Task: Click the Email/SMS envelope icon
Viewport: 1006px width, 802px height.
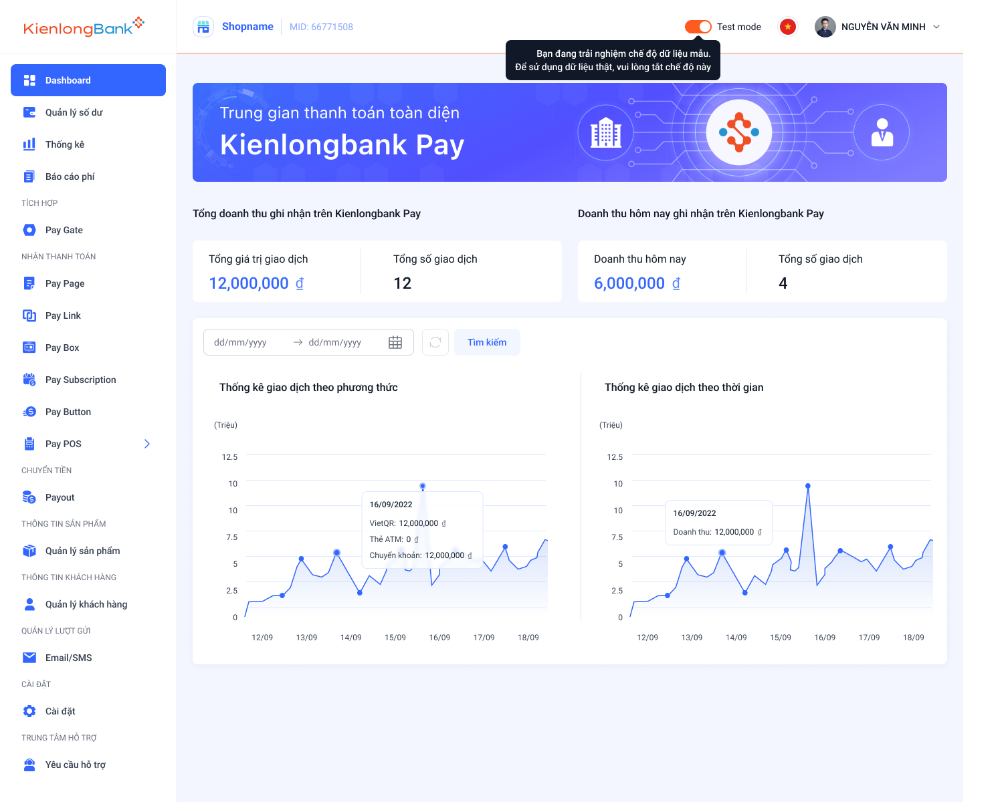Action: [x=29, y=658]
